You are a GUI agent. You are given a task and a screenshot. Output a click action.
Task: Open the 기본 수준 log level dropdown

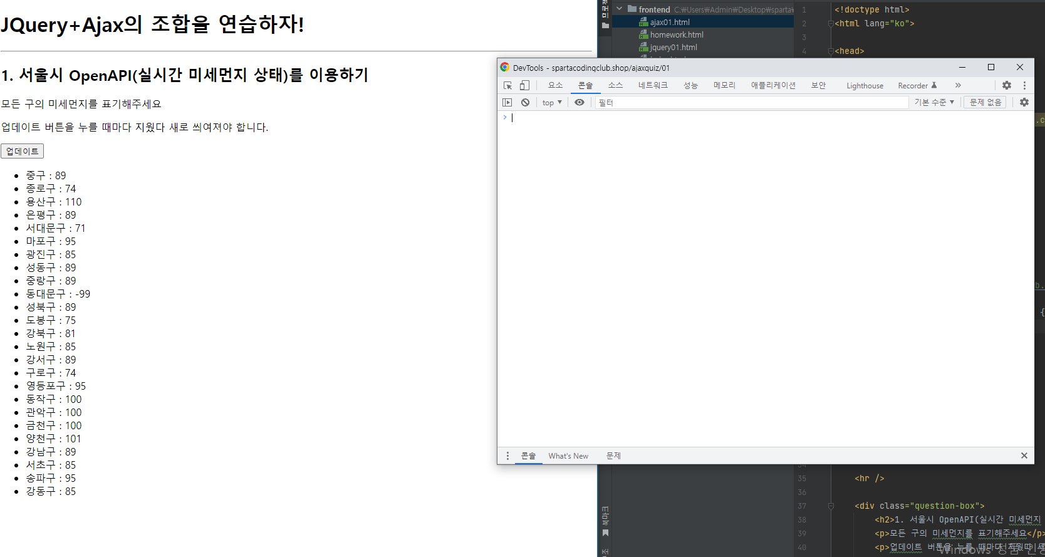pyautogui.click(x=934, y=102)
